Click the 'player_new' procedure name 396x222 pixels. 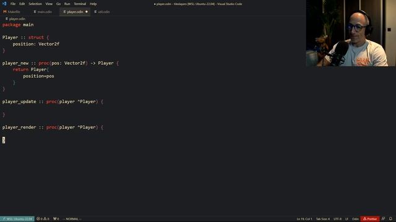15,63
